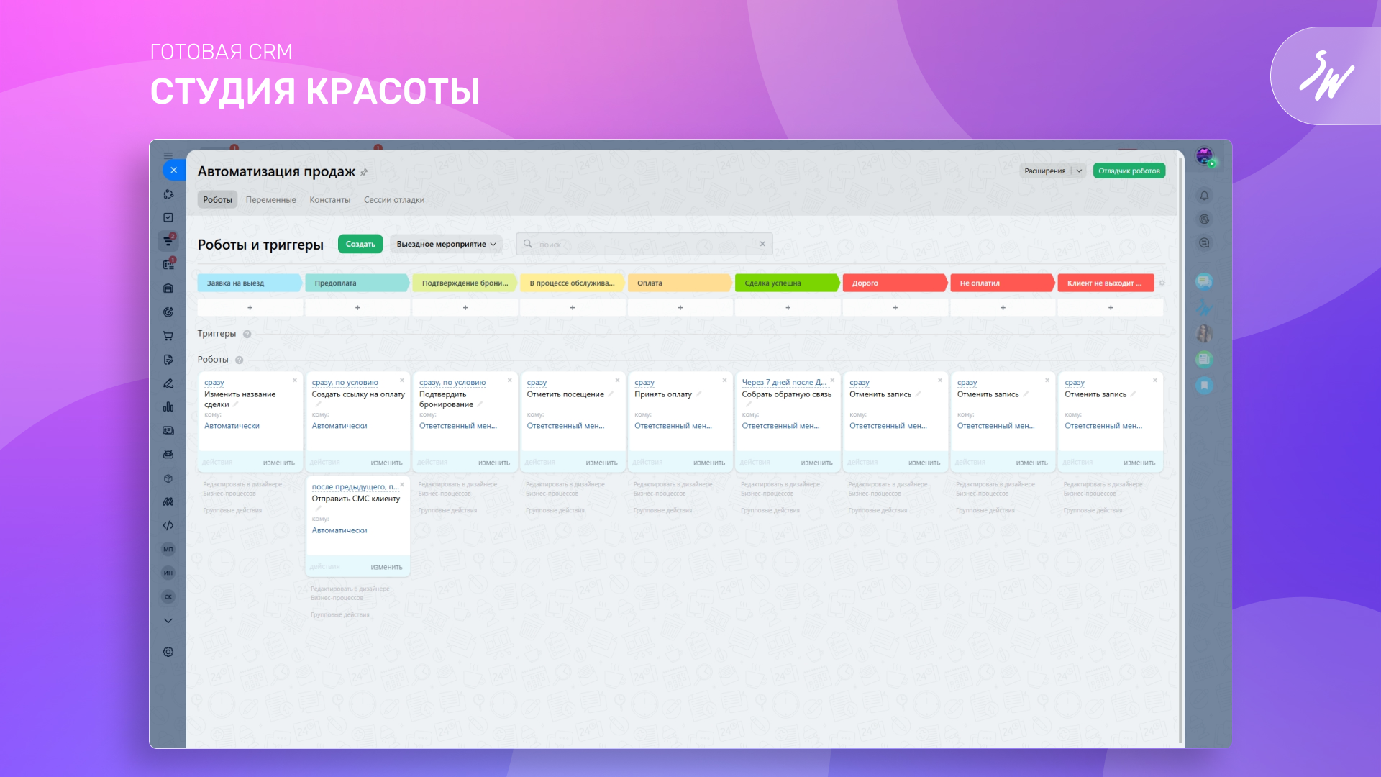Close the slider with blue X button
1381x777 pixels.
(173, 171)
